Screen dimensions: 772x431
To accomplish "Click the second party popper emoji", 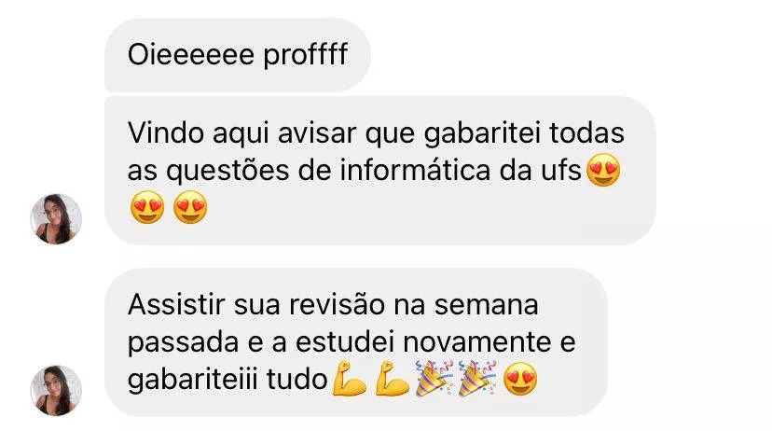I will [x=476, y=379].
